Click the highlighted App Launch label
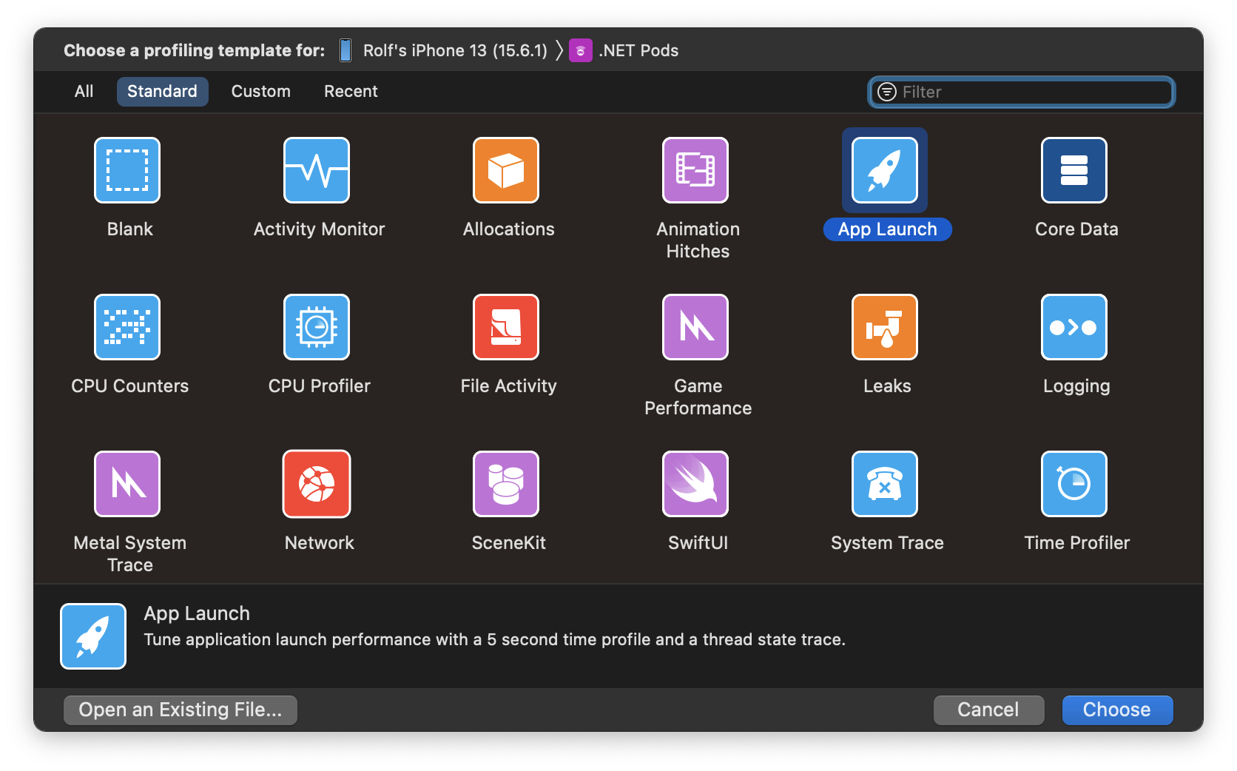Screen dimensions: 1237x771 point(887,229)
